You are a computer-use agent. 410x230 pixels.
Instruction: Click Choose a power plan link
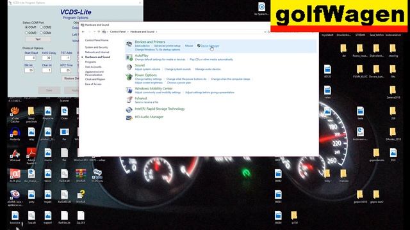click(x=179, y=82)
